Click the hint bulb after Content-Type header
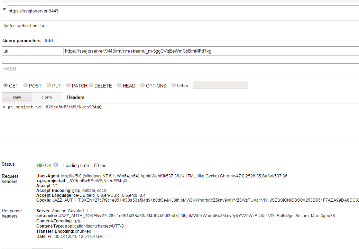 pyautogui.click(x=127, y=226)
